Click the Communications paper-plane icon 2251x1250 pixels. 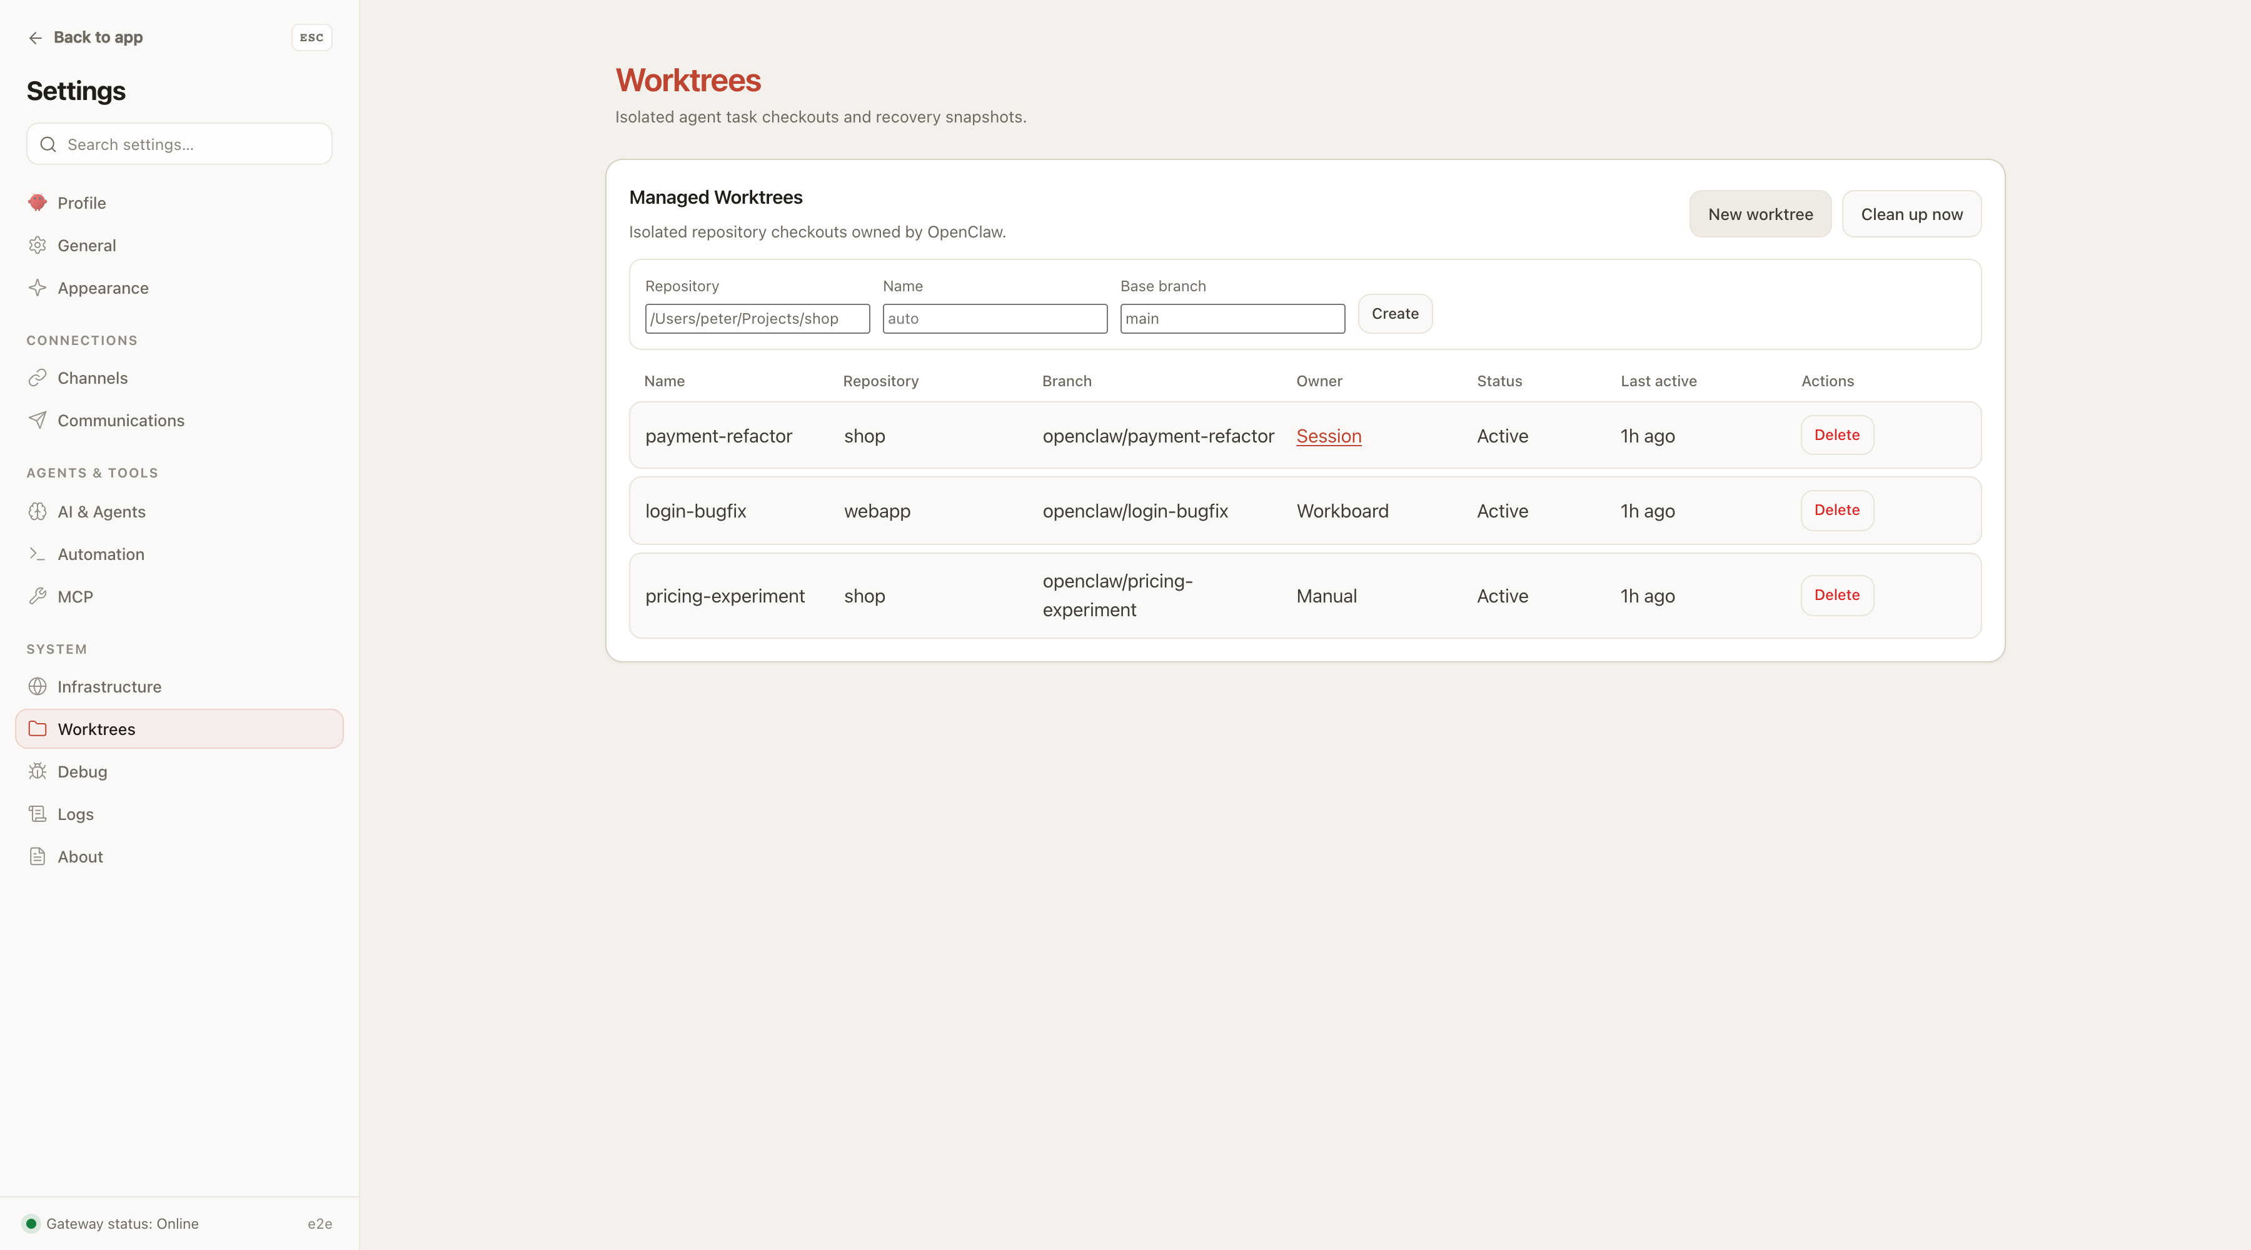[x=38, y=420]
